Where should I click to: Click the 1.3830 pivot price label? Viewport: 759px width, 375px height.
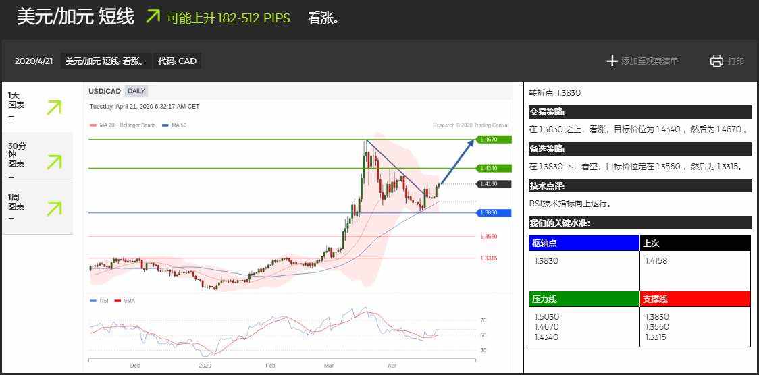pyautogui.click(x=494, y=212)
